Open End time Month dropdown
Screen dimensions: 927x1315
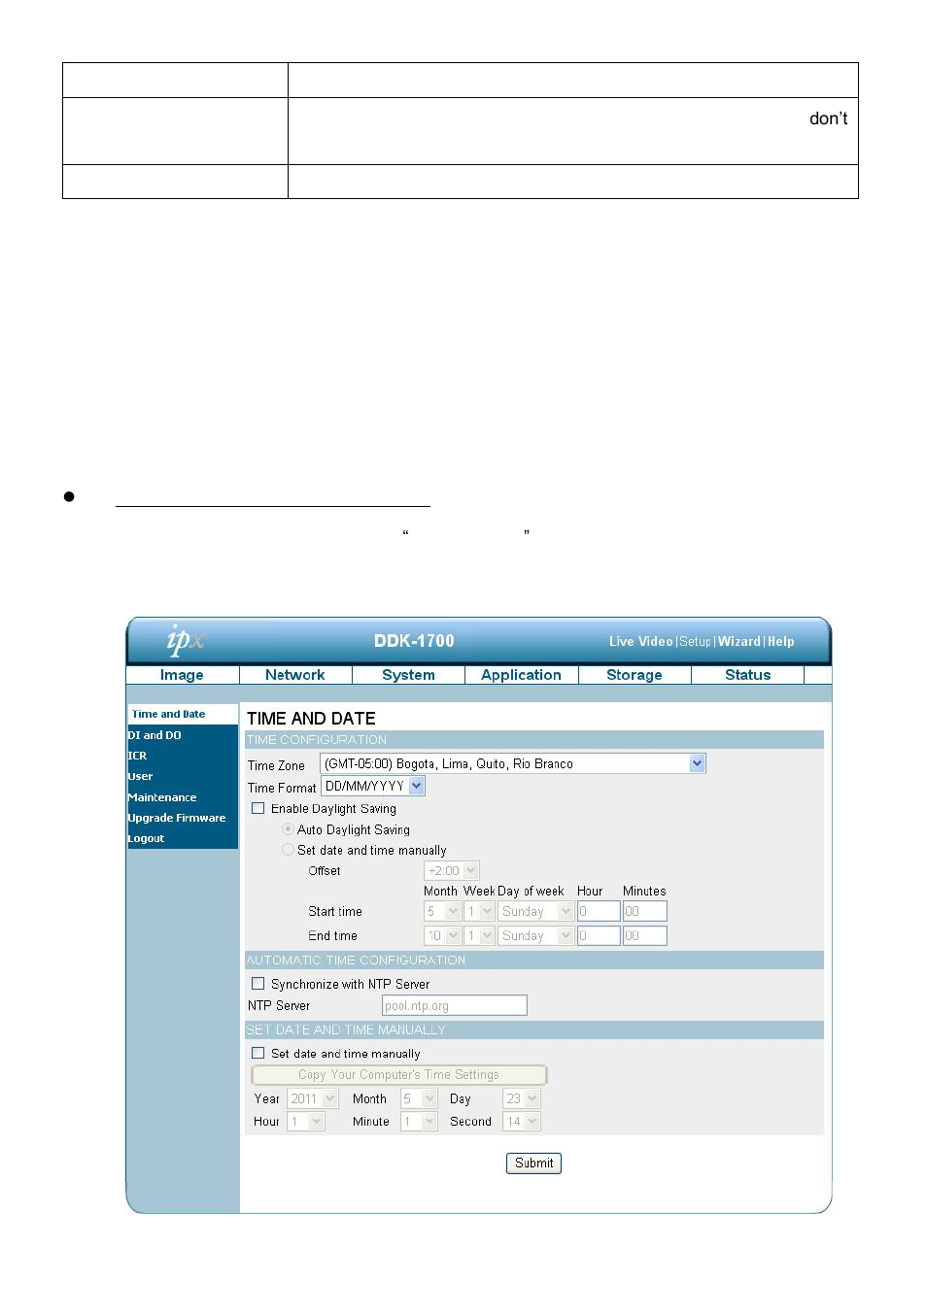[442, 935]
